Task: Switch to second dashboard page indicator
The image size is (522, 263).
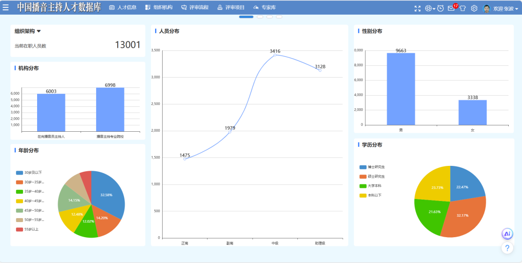Action: 260,17
